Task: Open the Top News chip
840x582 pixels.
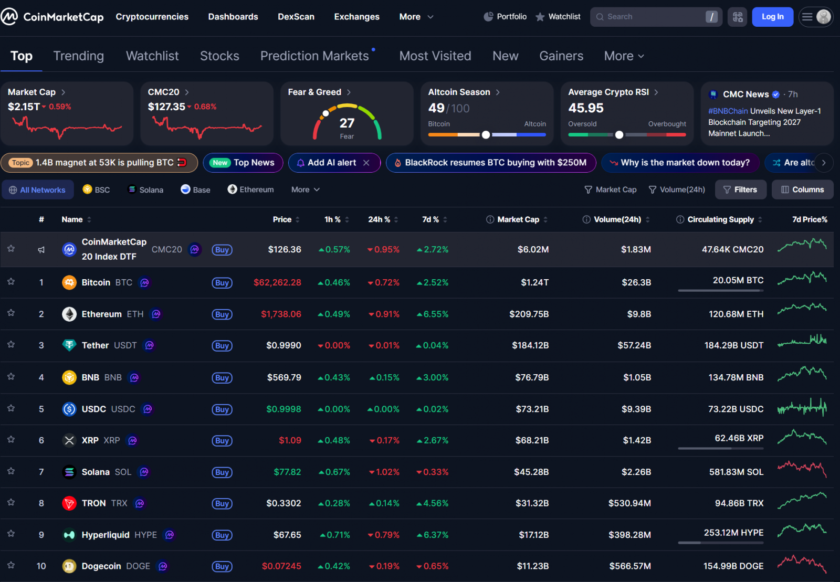Action: coord(243,163)
